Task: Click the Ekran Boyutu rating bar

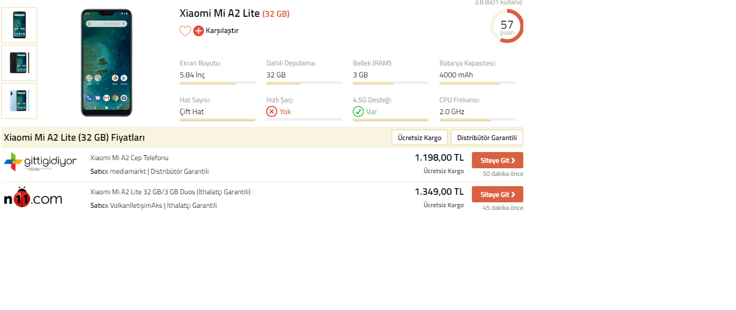Action: click(218, 83)
